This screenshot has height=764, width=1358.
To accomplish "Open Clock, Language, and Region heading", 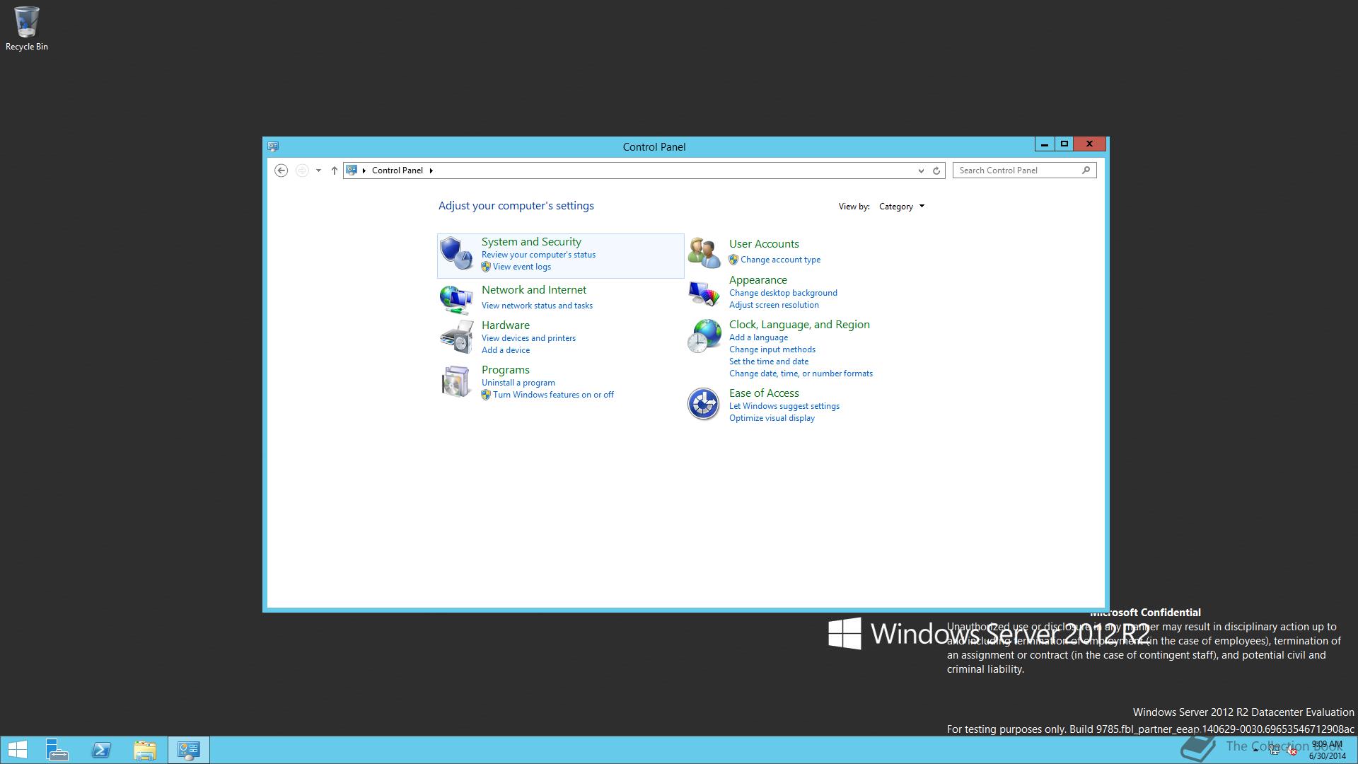I will pyautogui.click(x=799, y=325).
